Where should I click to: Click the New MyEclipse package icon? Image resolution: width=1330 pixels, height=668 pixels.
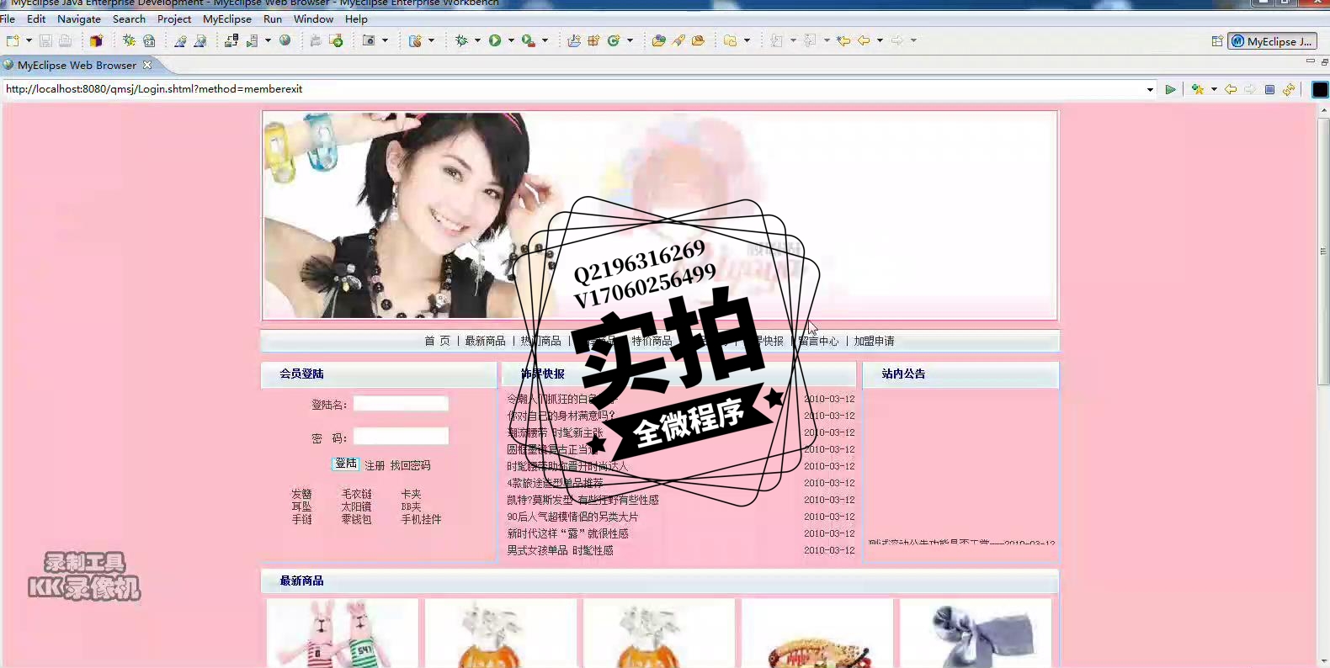click(x=96, y=40)
